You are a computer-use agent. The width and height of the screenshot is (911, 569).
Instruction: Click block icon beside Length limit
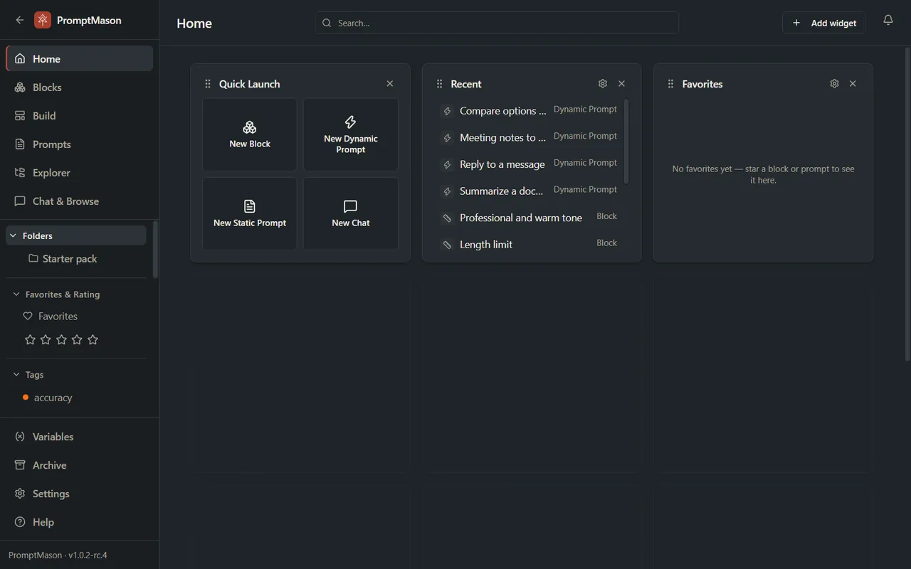447,245
